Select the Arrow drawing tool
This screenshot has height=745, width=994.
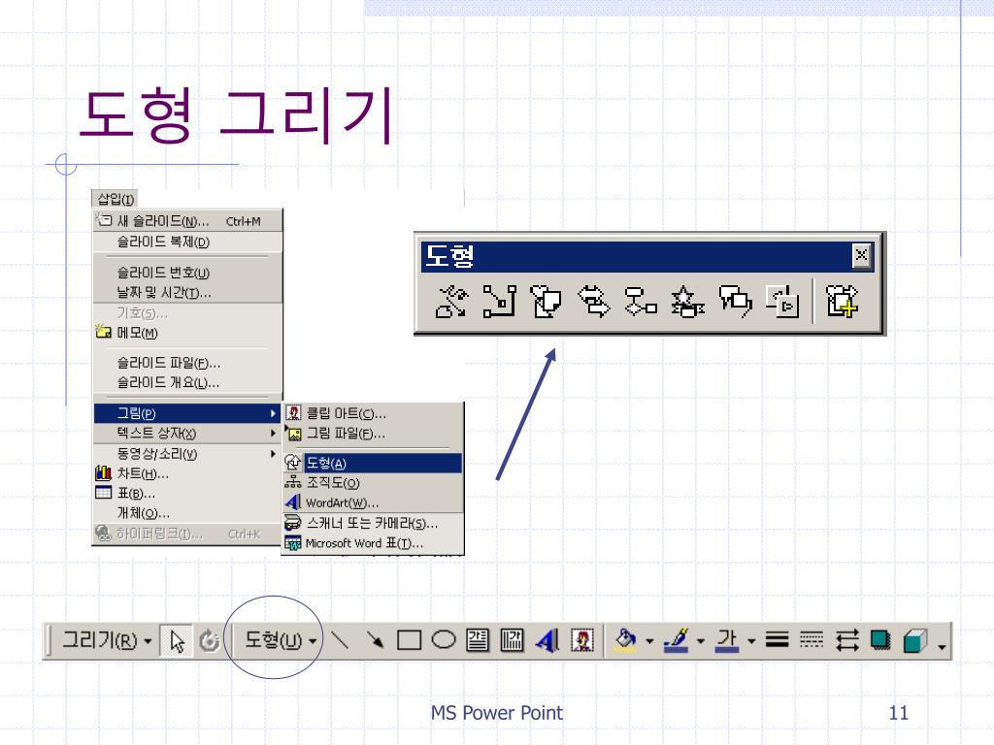[375, 640]
